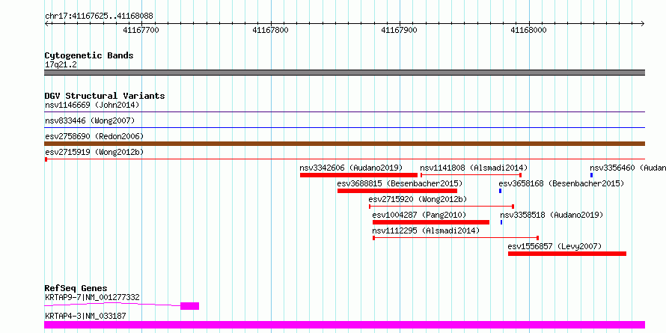This screenshot has height=333, width=666.
Task: Click the blue nsv833446 variant line
Action: [344, 127]
